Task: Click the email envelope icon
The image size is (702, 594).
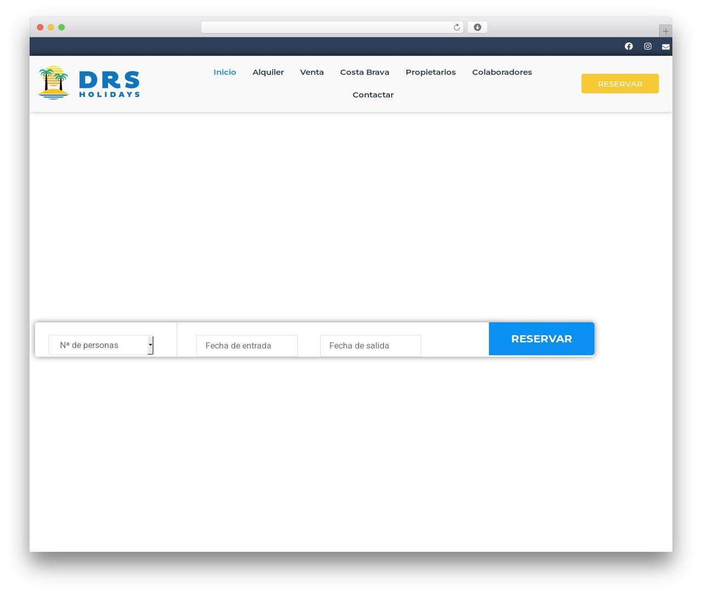Action: tap(666, 47)
